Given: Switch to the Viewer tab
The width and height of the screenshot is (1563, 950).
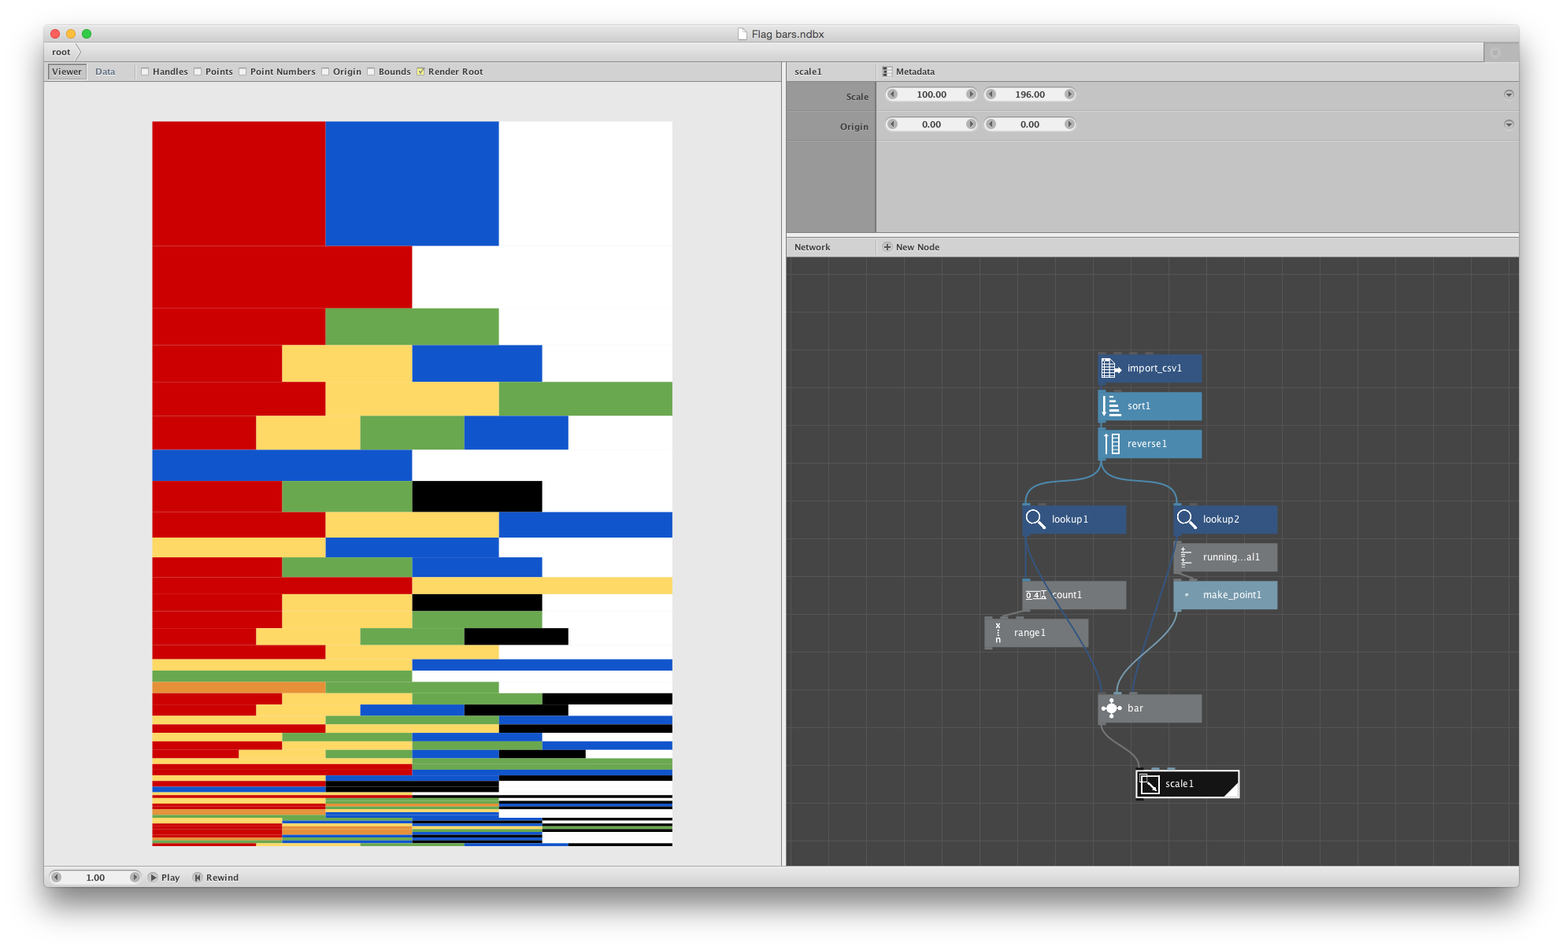Looking at the screenshot, I should [x=67, y=72].
